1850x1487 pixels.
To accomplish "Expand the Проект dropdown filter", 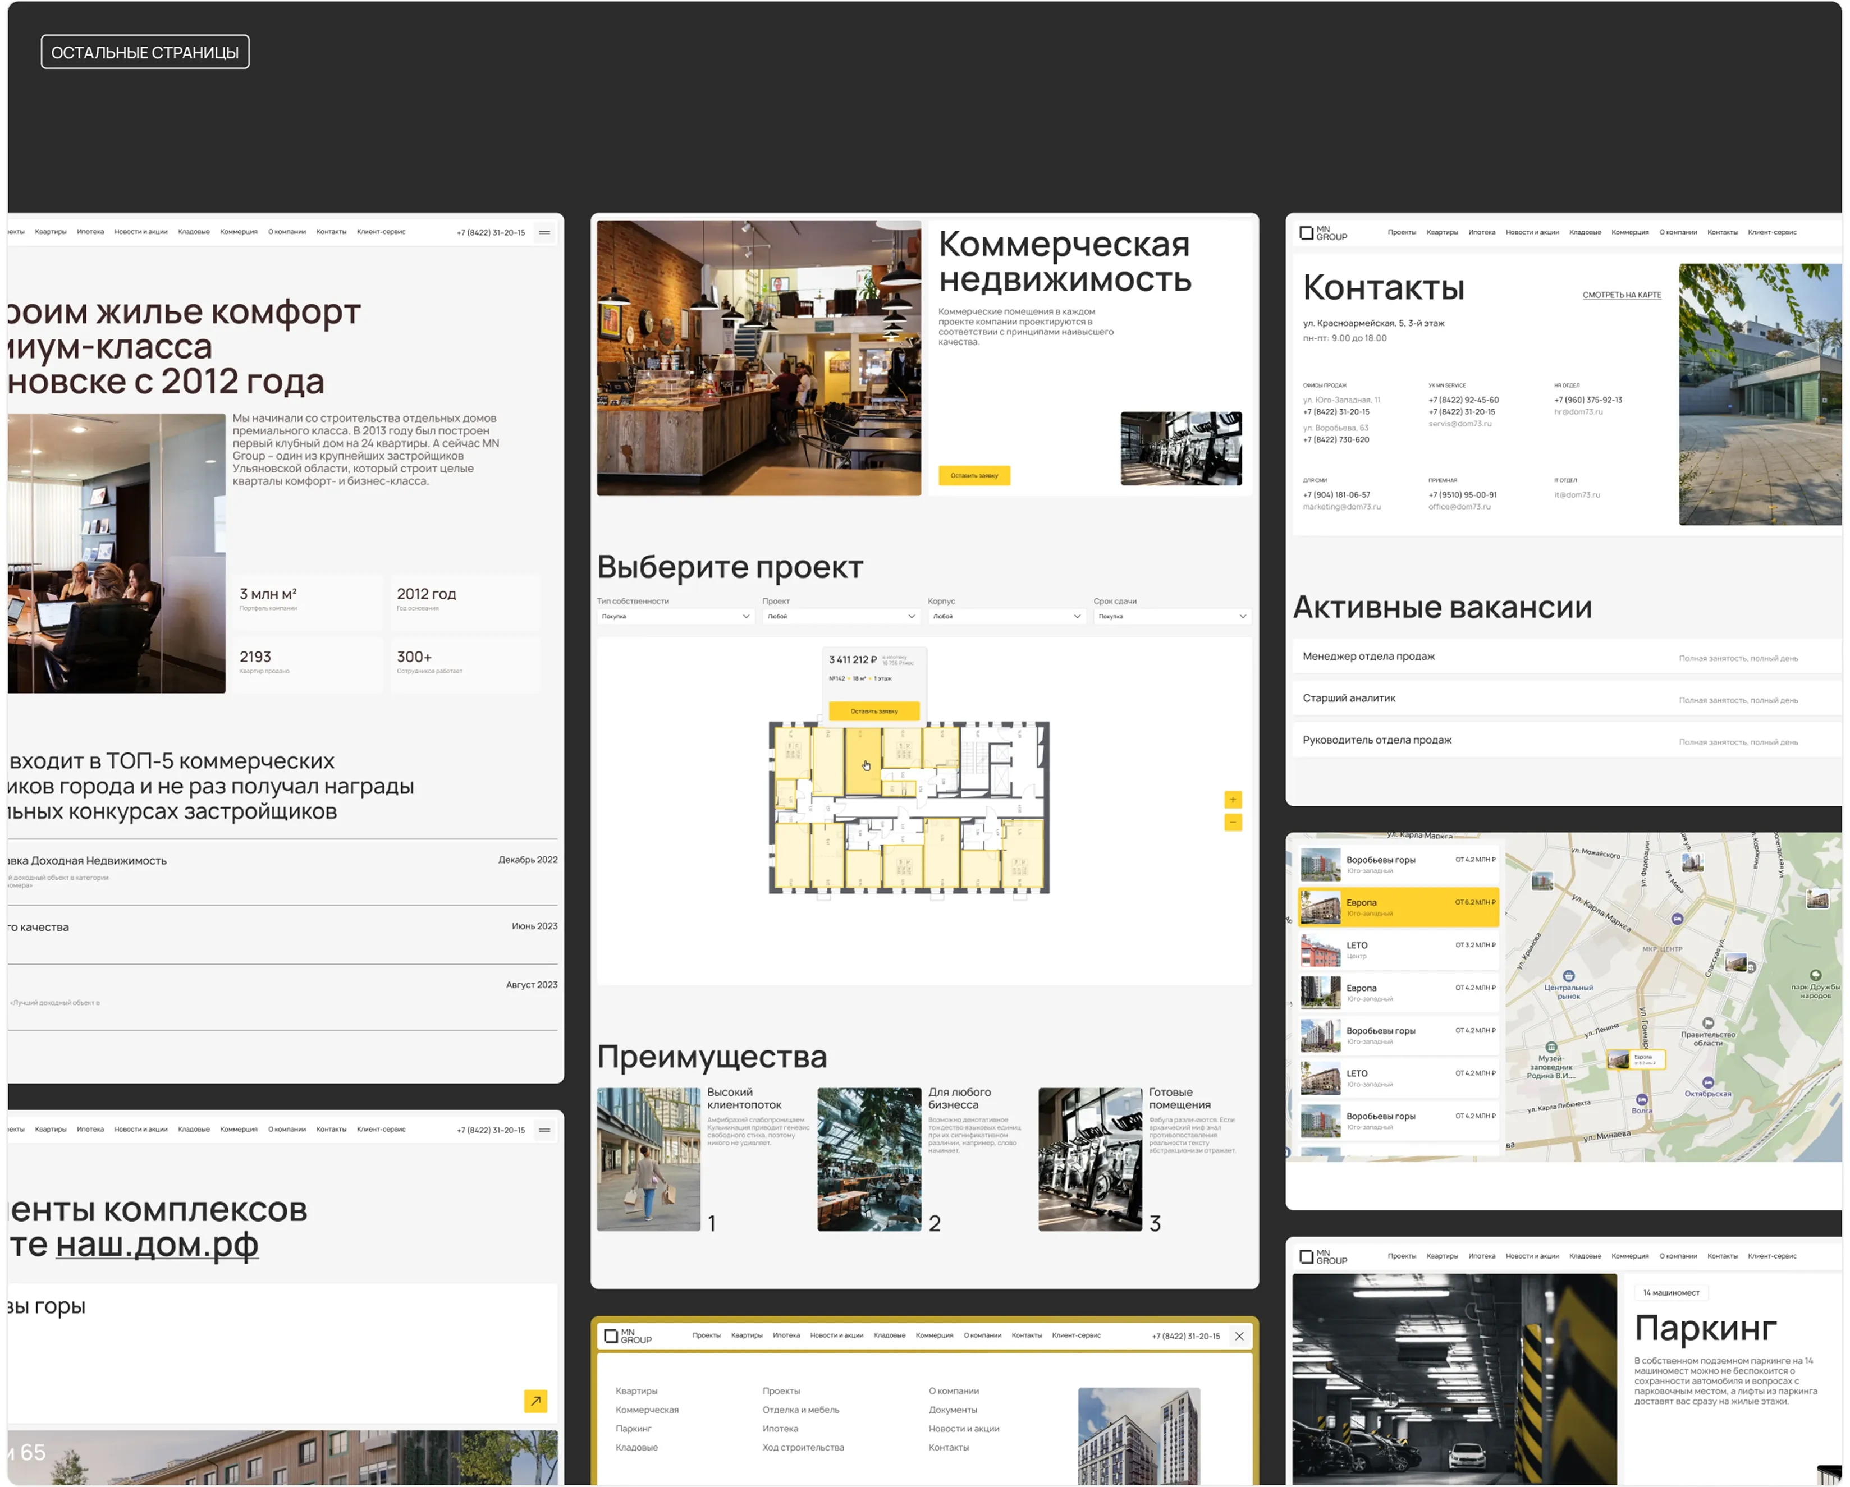I will [x=841, y=616].
